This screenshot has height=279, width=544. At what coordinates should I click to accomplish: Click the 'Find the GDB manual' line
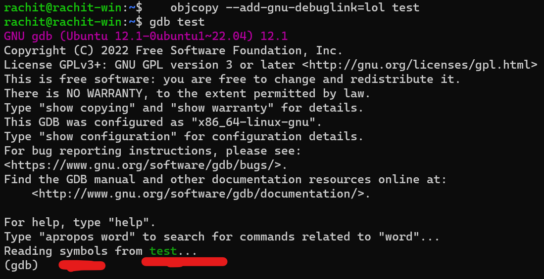pos(225,179)
